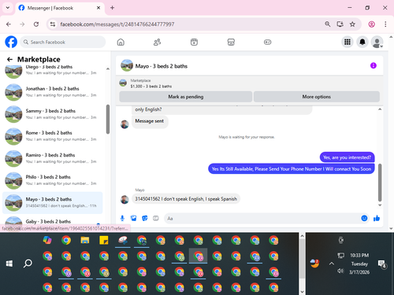Open the account profile menu
The height and width of the screenshot is (295, 394).
pyautogui.click(x=377, y=42)
